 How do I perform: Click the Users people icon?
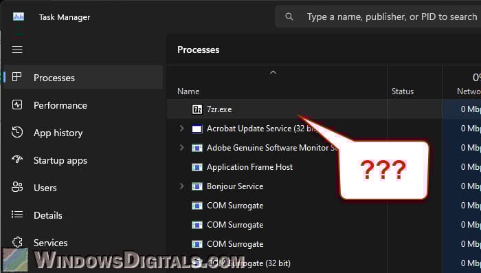coord(17,187)
